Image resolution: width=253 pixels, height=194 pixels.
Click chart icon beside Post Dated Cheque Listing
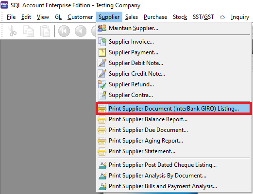point(102,165)
